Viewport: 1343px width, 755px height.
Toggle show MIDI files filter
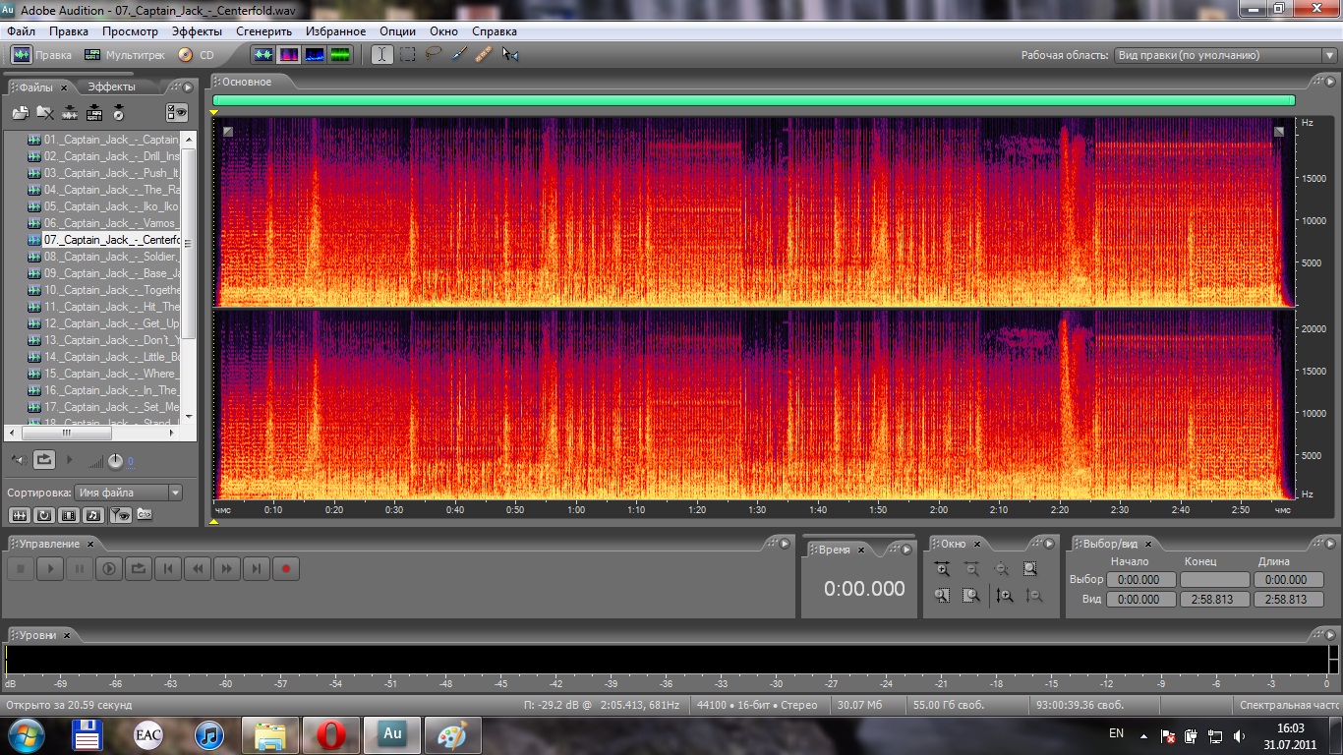[93, 514]
